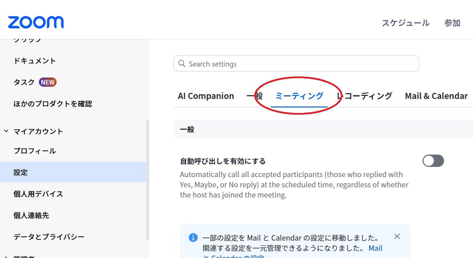473x258 pixels.
Task: Click the NEW badge next to タスク
Action: click(x=48, y=82)
